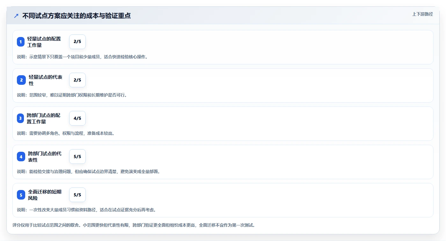446x241 pixels.
Task: Click the note about 示意情景下只覆盖一个项目
Action: [x=82, y=57]
